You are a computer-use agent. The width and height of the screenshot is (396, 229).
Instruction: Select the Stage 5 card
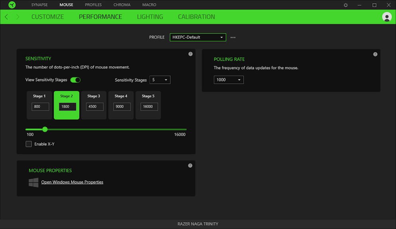pos(148,105)
